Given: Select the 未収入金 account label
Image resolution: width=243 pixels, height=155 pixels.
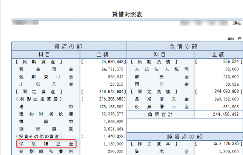Looking at the screenshot, I should click(46, 84).
